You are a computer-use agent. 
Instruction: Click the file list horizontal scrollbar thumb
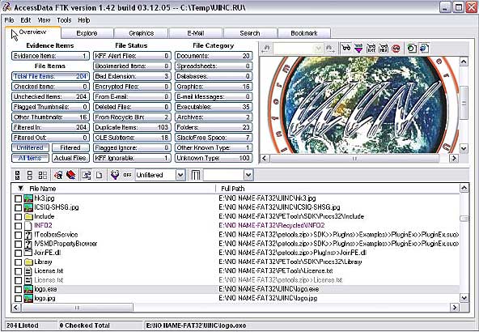point(77,307)
